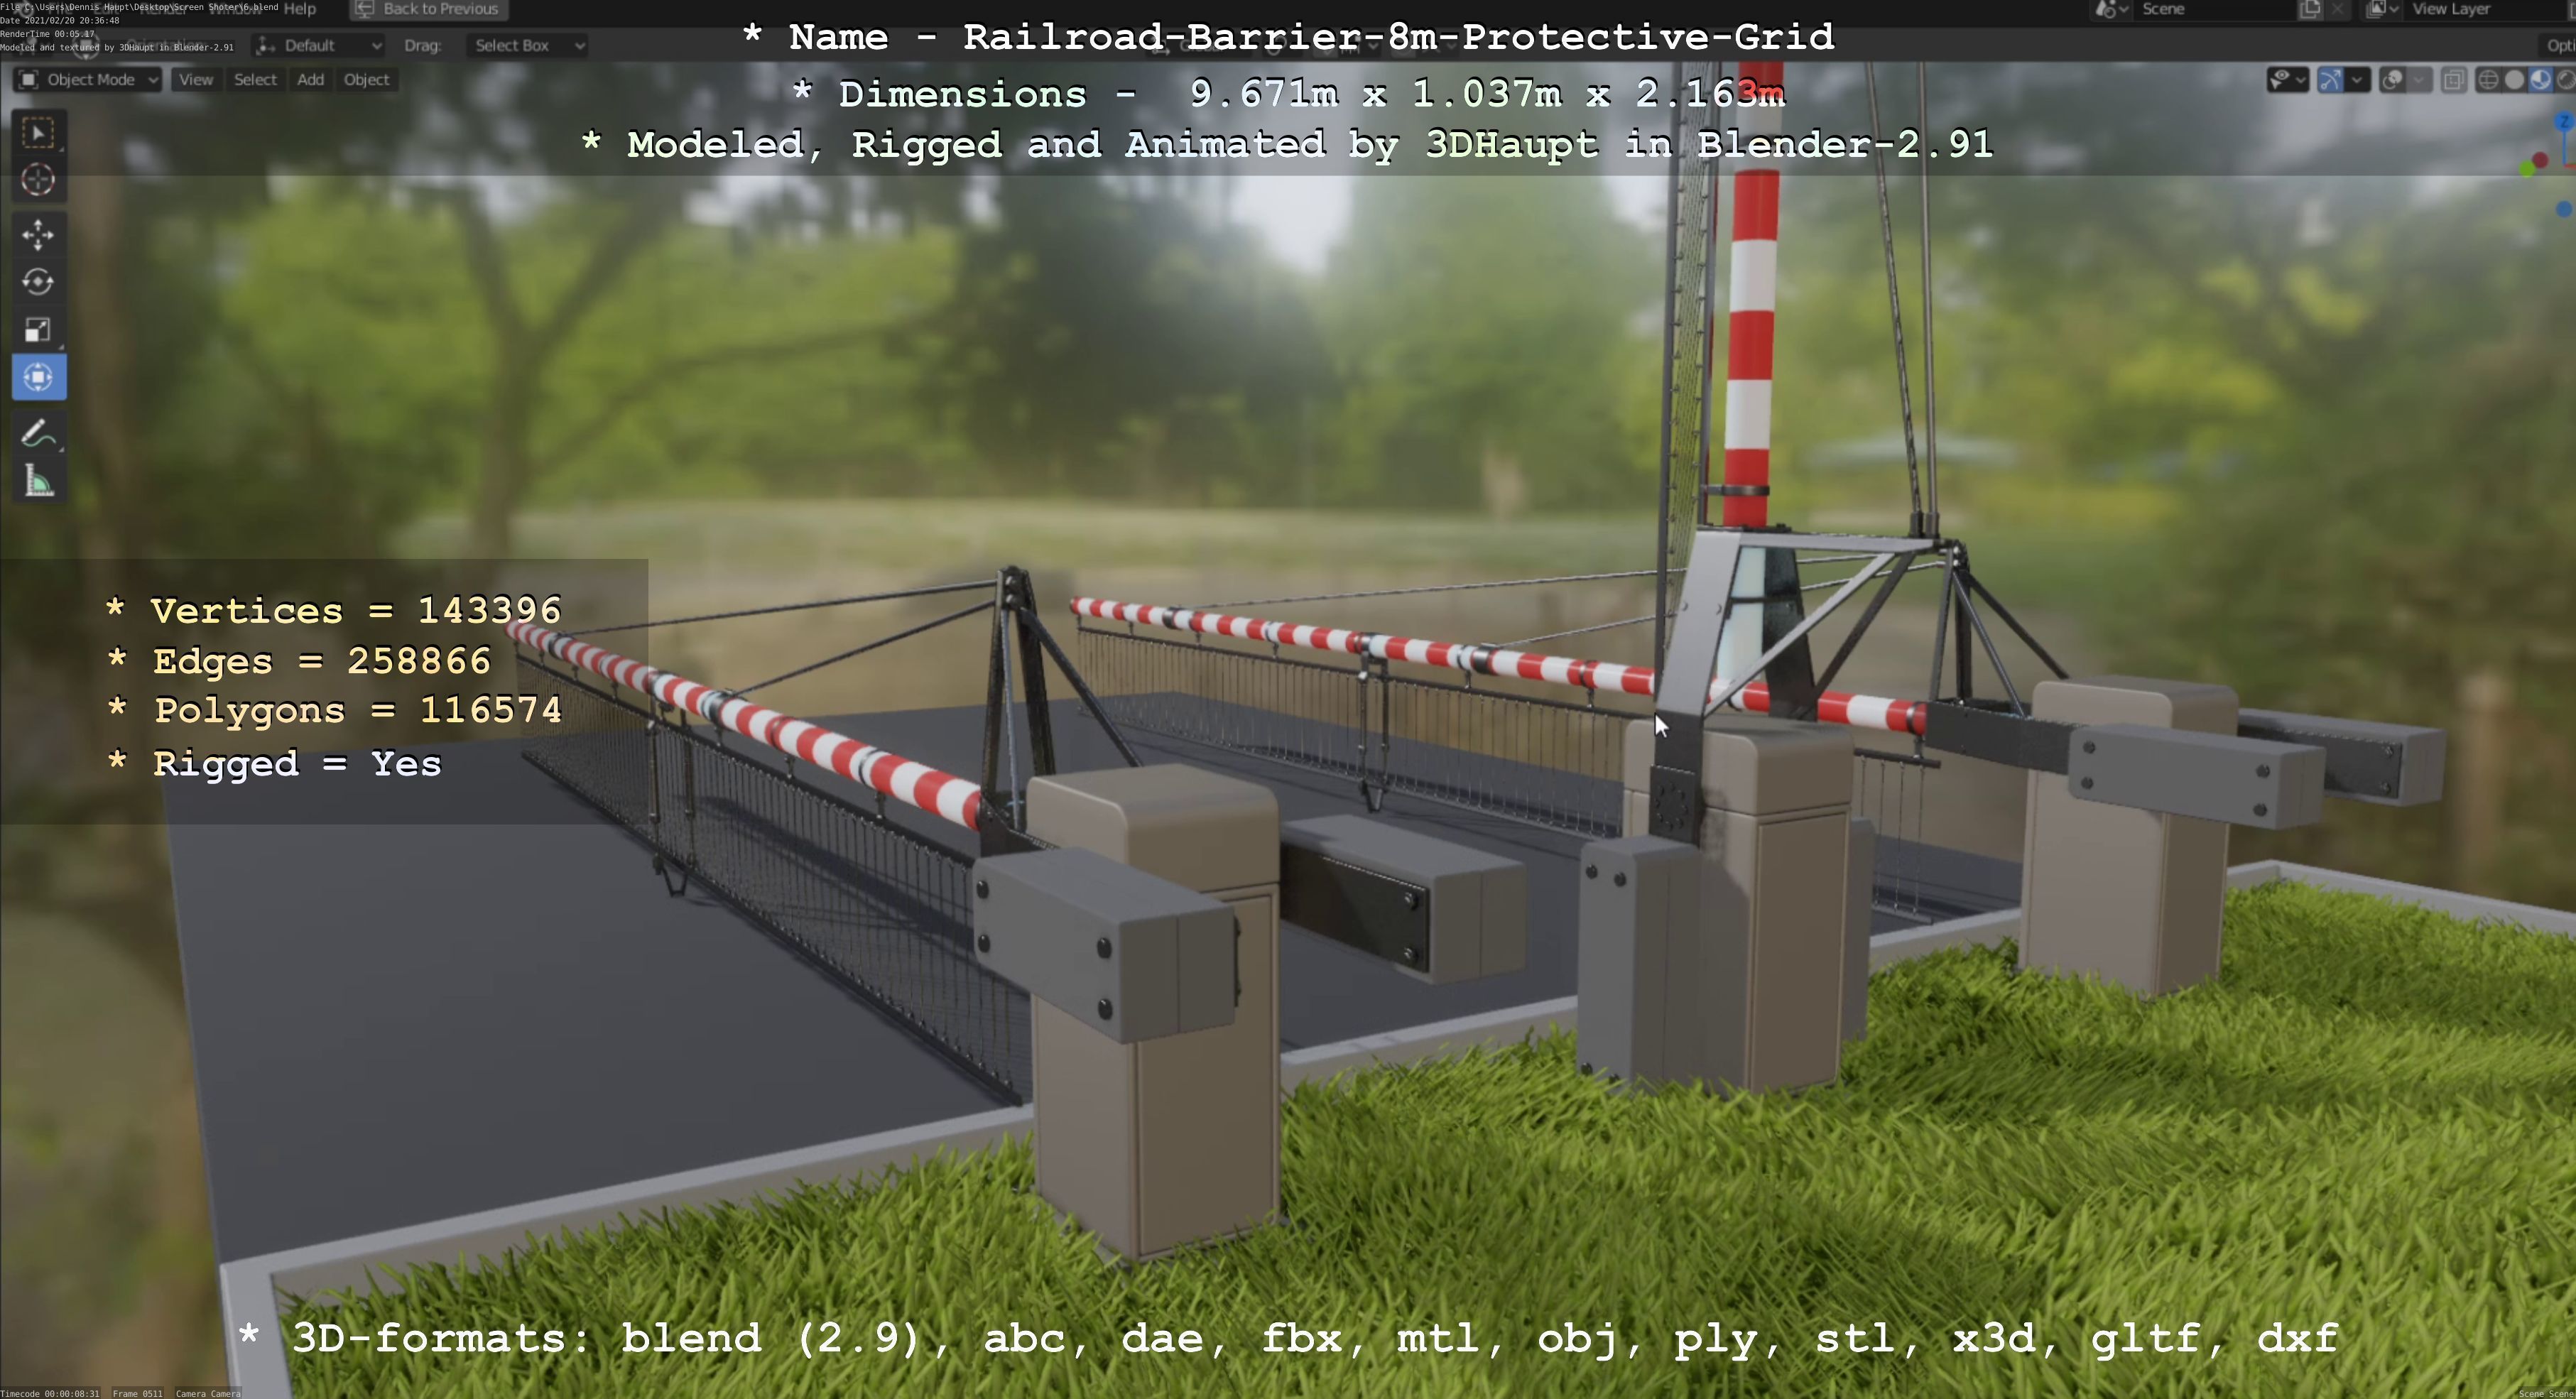Image resolution: width=2576 pixels, height=1399 pixels.
Task: Toggle viewport overlays display
Action: coord(2392,80)
